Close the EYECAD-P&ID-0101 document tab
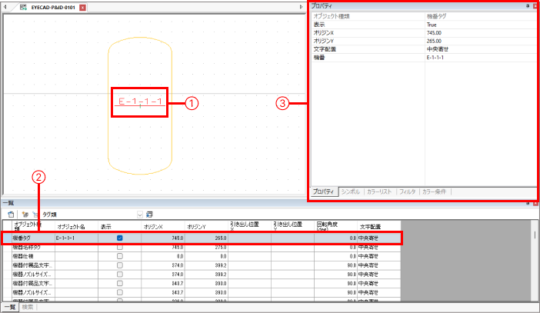This screenshot has height=313, width=540. [82, 6]
